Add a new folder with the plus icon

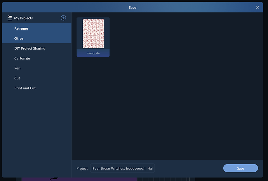point(63,18)
